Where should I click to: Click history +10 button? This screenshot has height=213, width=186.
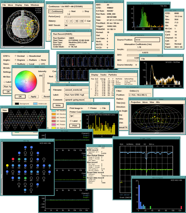(x=81, y=21)
